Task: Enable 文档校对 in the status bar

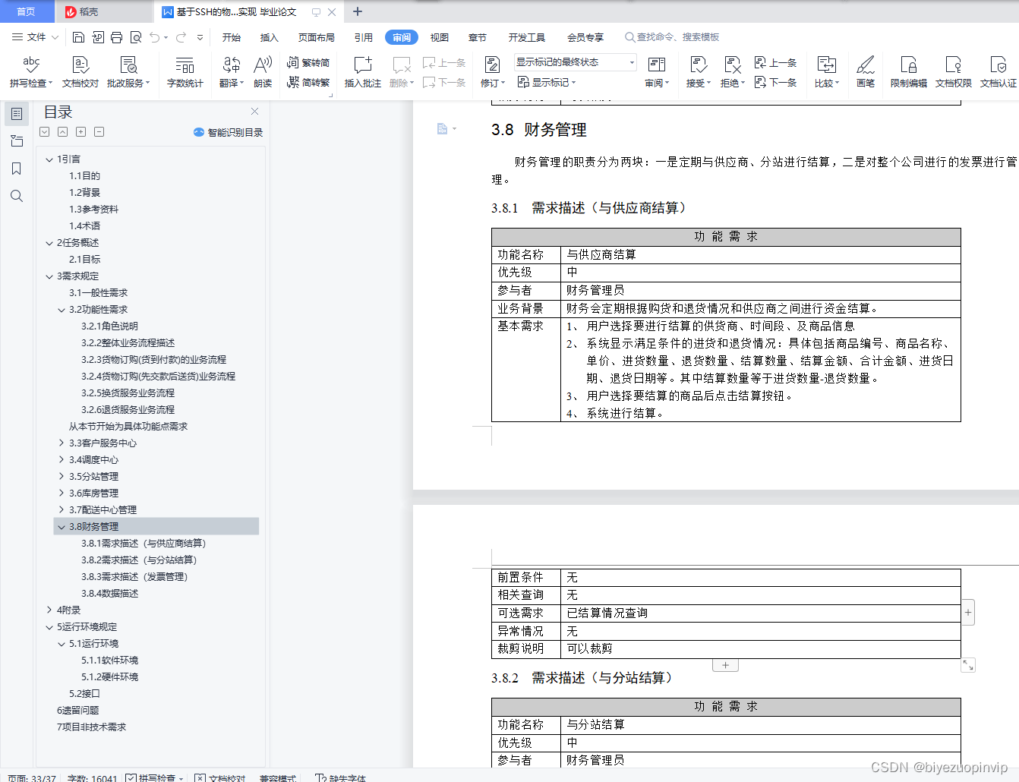Action: click(x=224, y=778)
